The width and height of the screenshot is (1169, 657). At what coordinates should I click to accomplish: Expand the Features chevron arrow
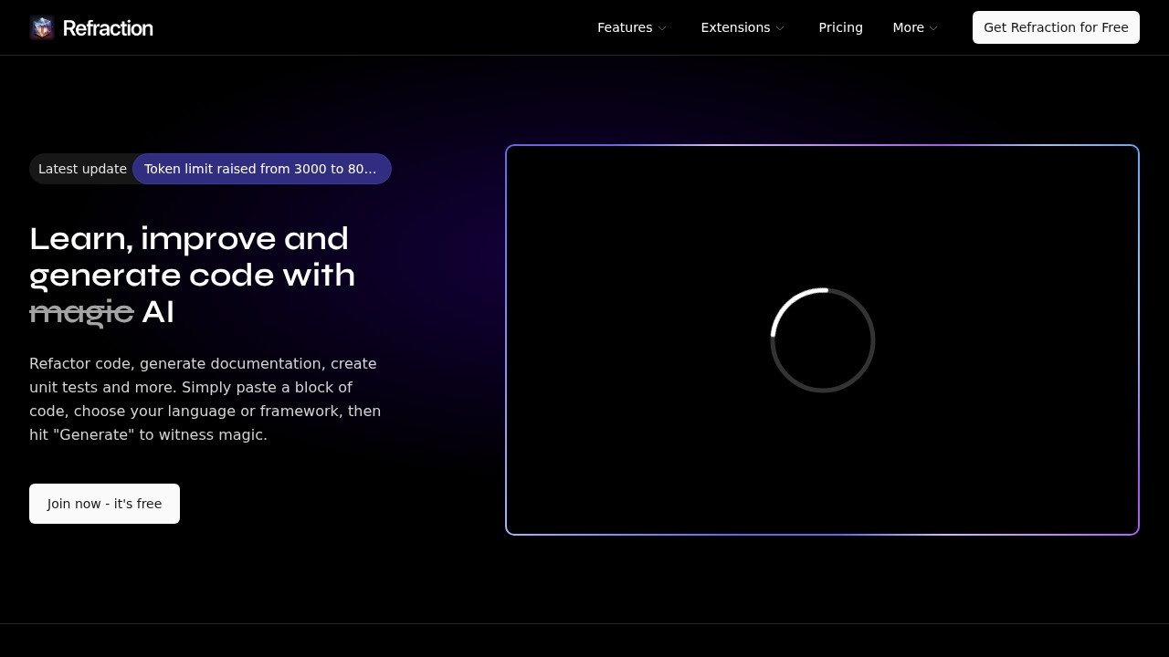click(662, 28)
